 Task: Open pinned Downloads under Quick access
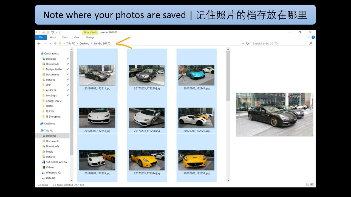(x=52, y=64)
